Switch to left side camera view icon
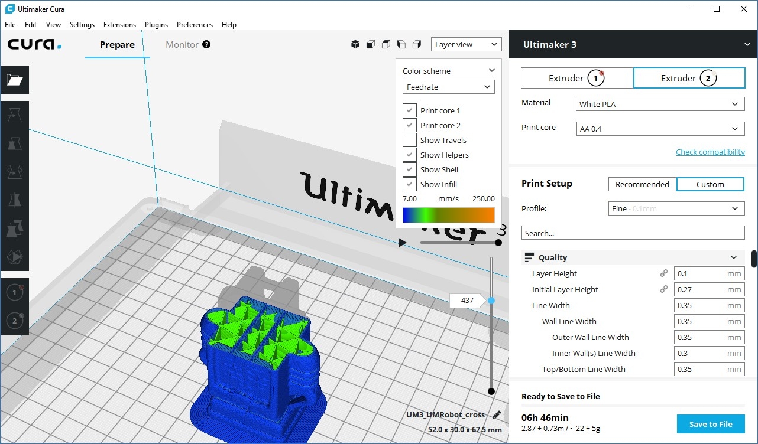758x444 pixels. click(401, 44)
